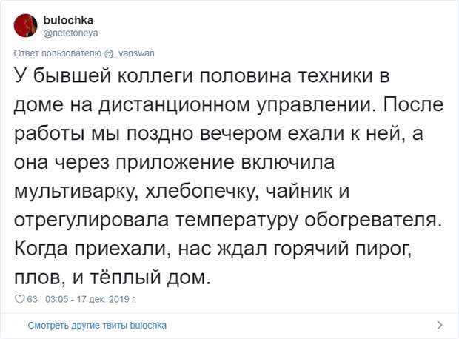Open the bulochka display name
The width and height of the screenshot is (459, 339).
pyautogui.click(x=68, y=20)
